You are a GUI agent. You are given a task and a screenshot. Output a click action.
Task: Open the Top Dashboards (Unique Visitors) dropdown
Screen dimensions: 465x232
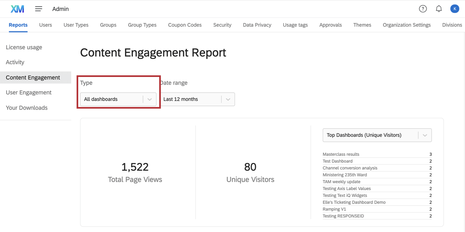coord(377,135)
